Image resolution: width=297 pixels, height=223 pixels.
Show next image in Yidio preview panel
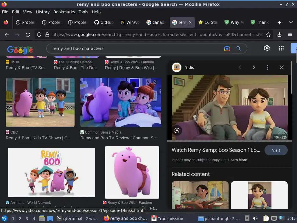(x=253, y=67)
